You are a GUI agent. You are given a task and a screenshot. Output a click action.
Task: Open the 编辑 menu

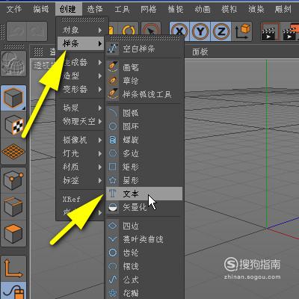tap(41, 10)
